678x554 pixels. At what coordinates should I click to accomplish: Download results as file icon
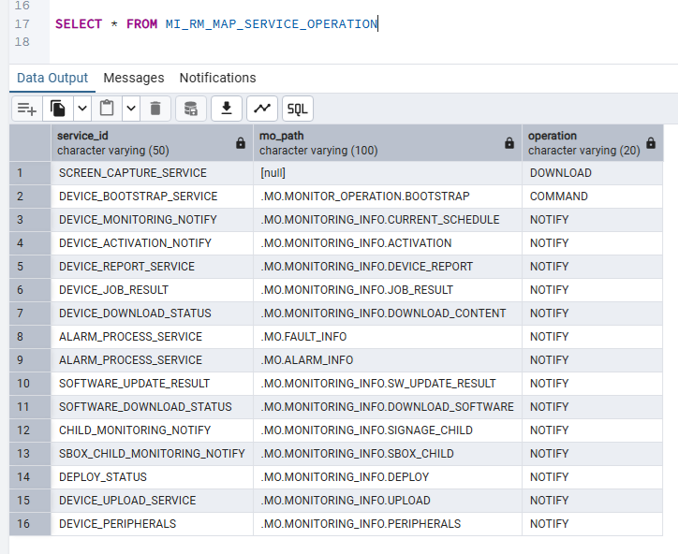227,109
